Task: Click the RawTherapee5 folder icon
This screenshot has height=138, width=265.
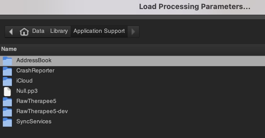Action: coord(7,102)
